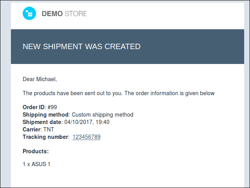The image size is (250, 188).
Task: Click the 1 x ASUS 1 product line
Action: point(37,164)
